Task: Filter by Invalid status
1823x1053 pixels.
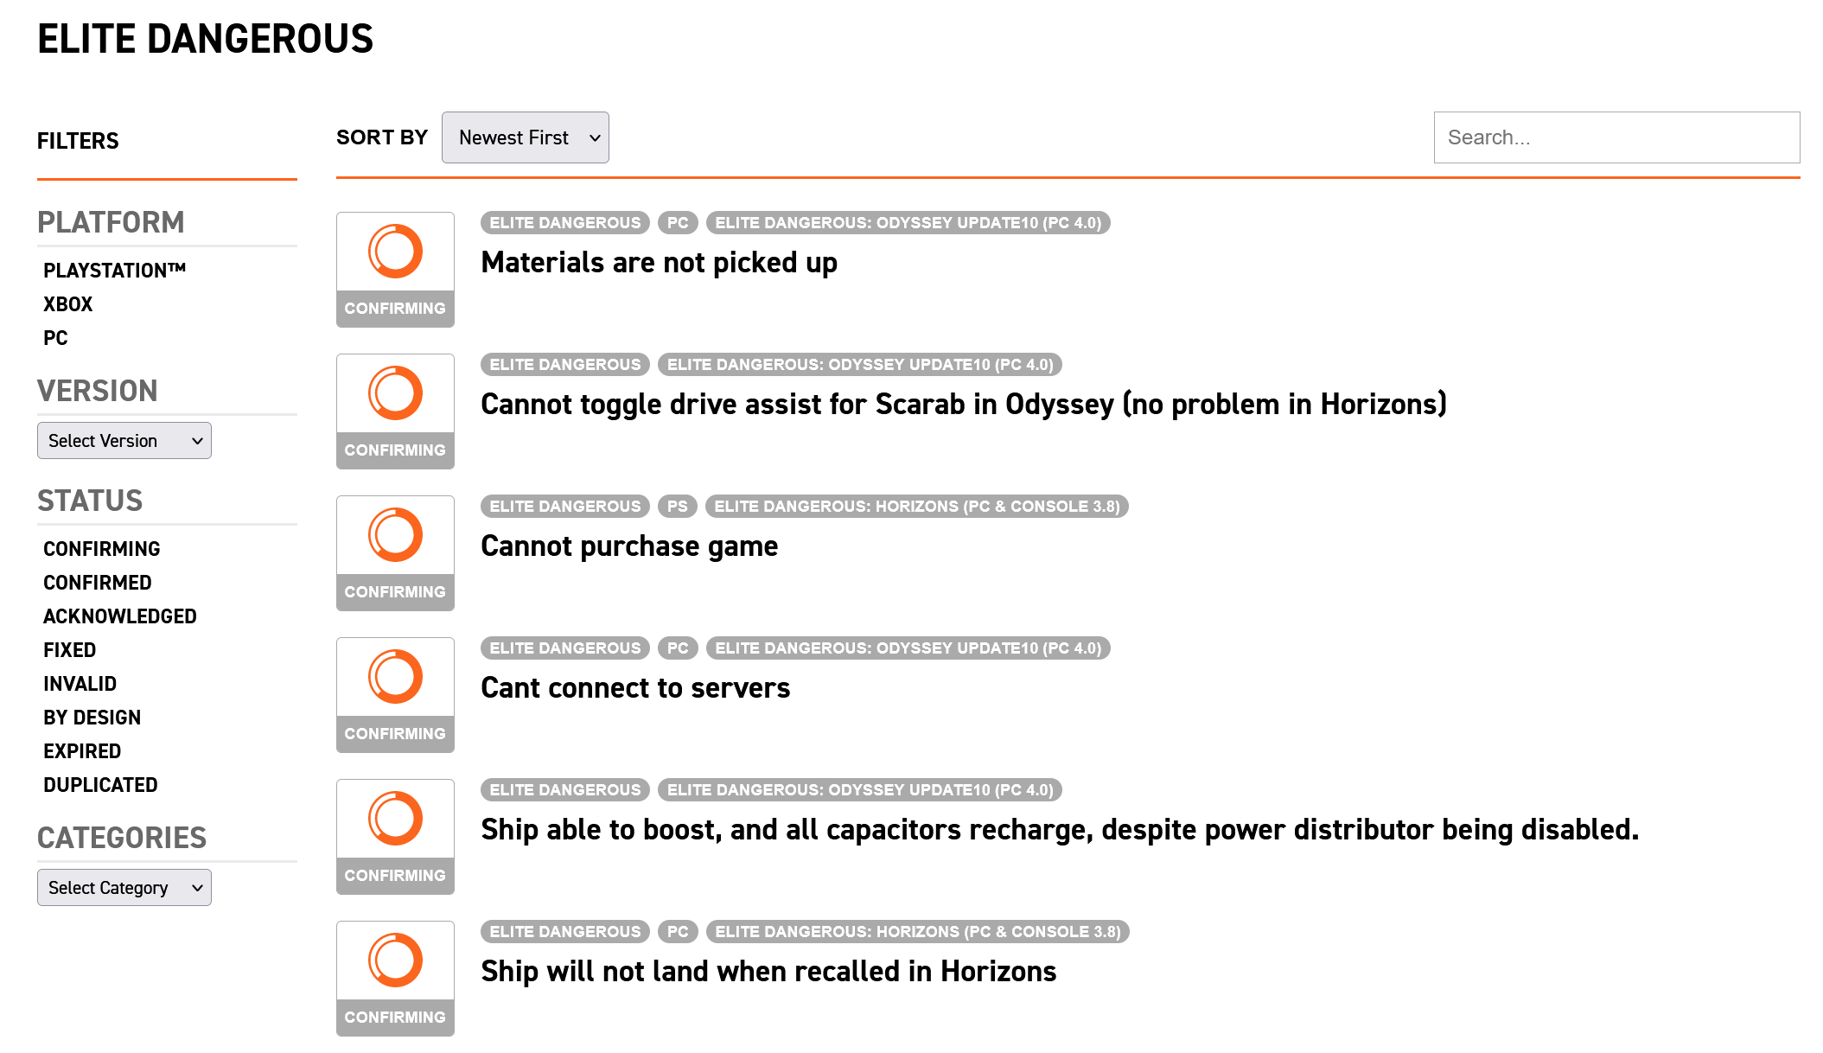Action: pyautogui.click(x=80, y=684)
